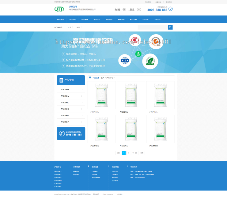Click the list icon in the 产品中心 sidebar header
The width and height of the screenshot is (227, 198).
click(x=61, y=80)
